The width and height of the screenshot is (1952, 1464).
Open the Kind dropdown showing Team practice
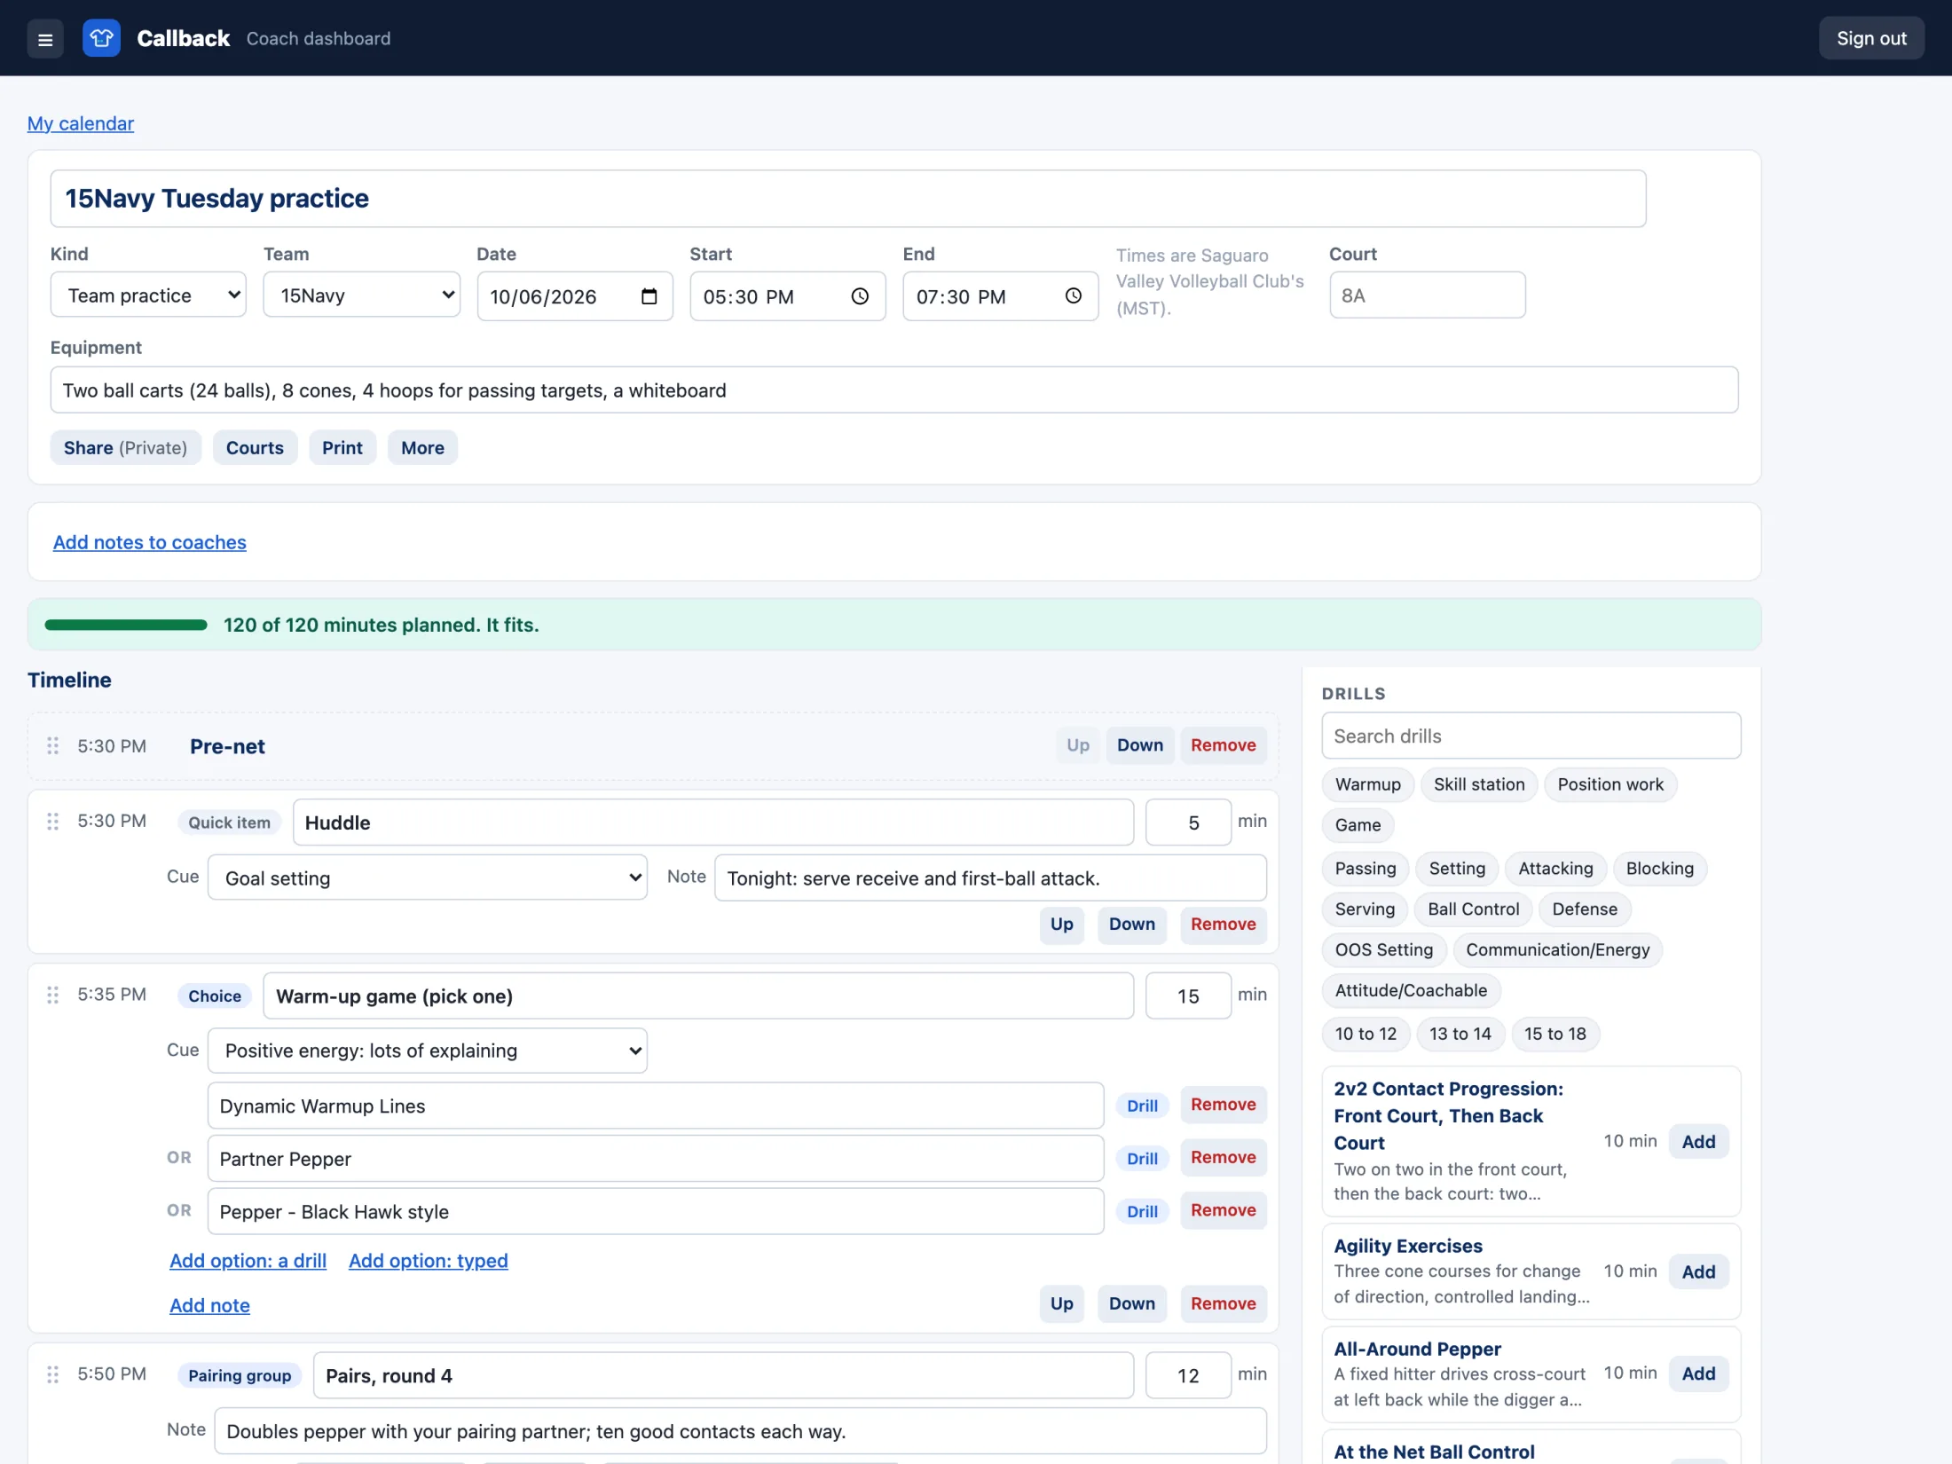tap(148, 295)
